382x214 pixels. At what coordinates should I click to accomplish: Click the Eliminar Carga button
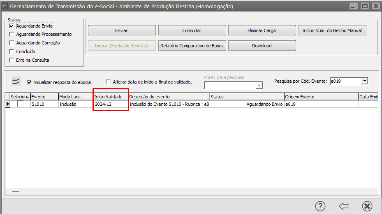pyautogui.click(x=262, y=30)
